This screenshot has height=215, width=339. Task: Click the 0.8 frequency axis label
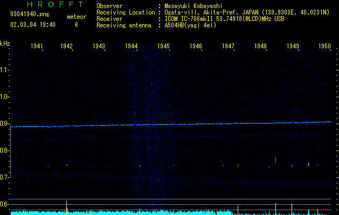(x=4, y=150)
